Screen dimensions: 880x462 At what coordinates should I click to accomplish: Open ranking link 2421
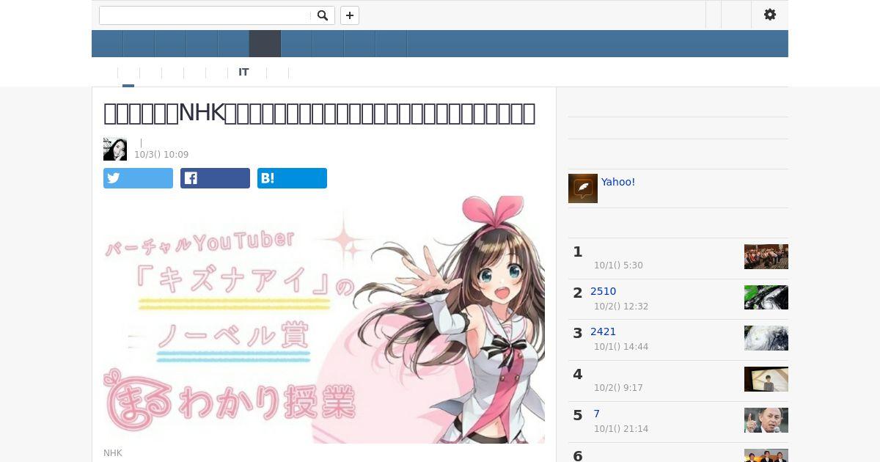click(x=603, y=331)
